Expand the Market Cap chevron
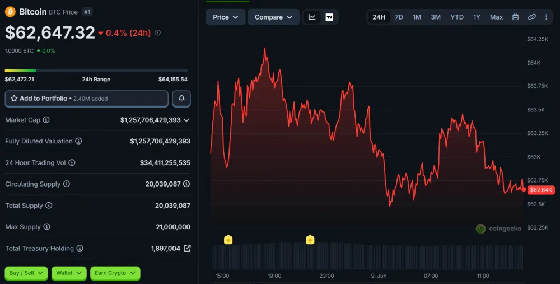This screenshot has width=560, height=284. [186, 120]
